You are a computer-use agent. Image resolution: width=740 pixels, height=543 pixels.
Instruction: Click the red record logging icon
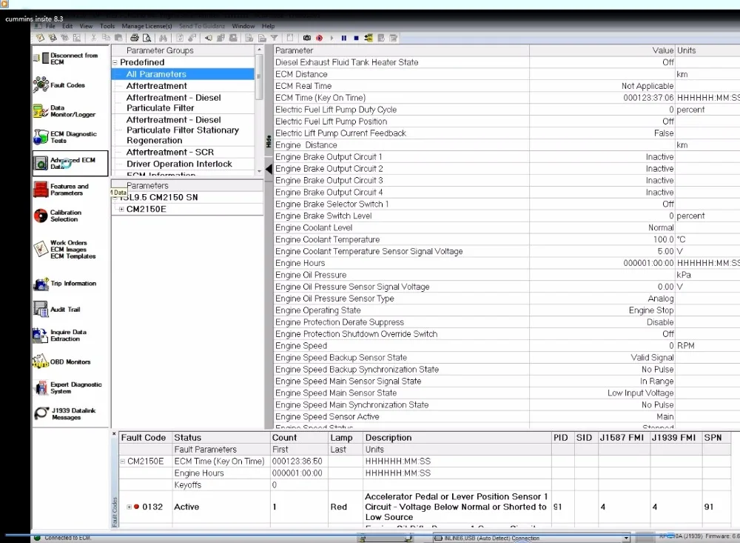click(320, 38)
